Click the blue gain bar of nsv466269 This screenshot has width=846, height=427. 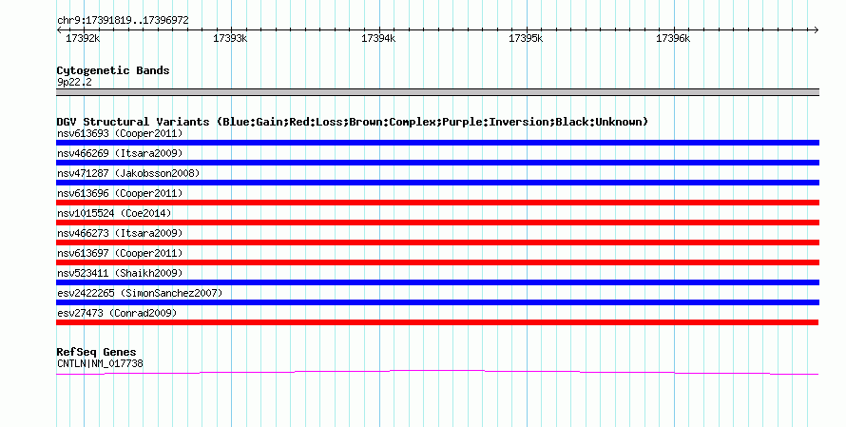click(437, 163)
